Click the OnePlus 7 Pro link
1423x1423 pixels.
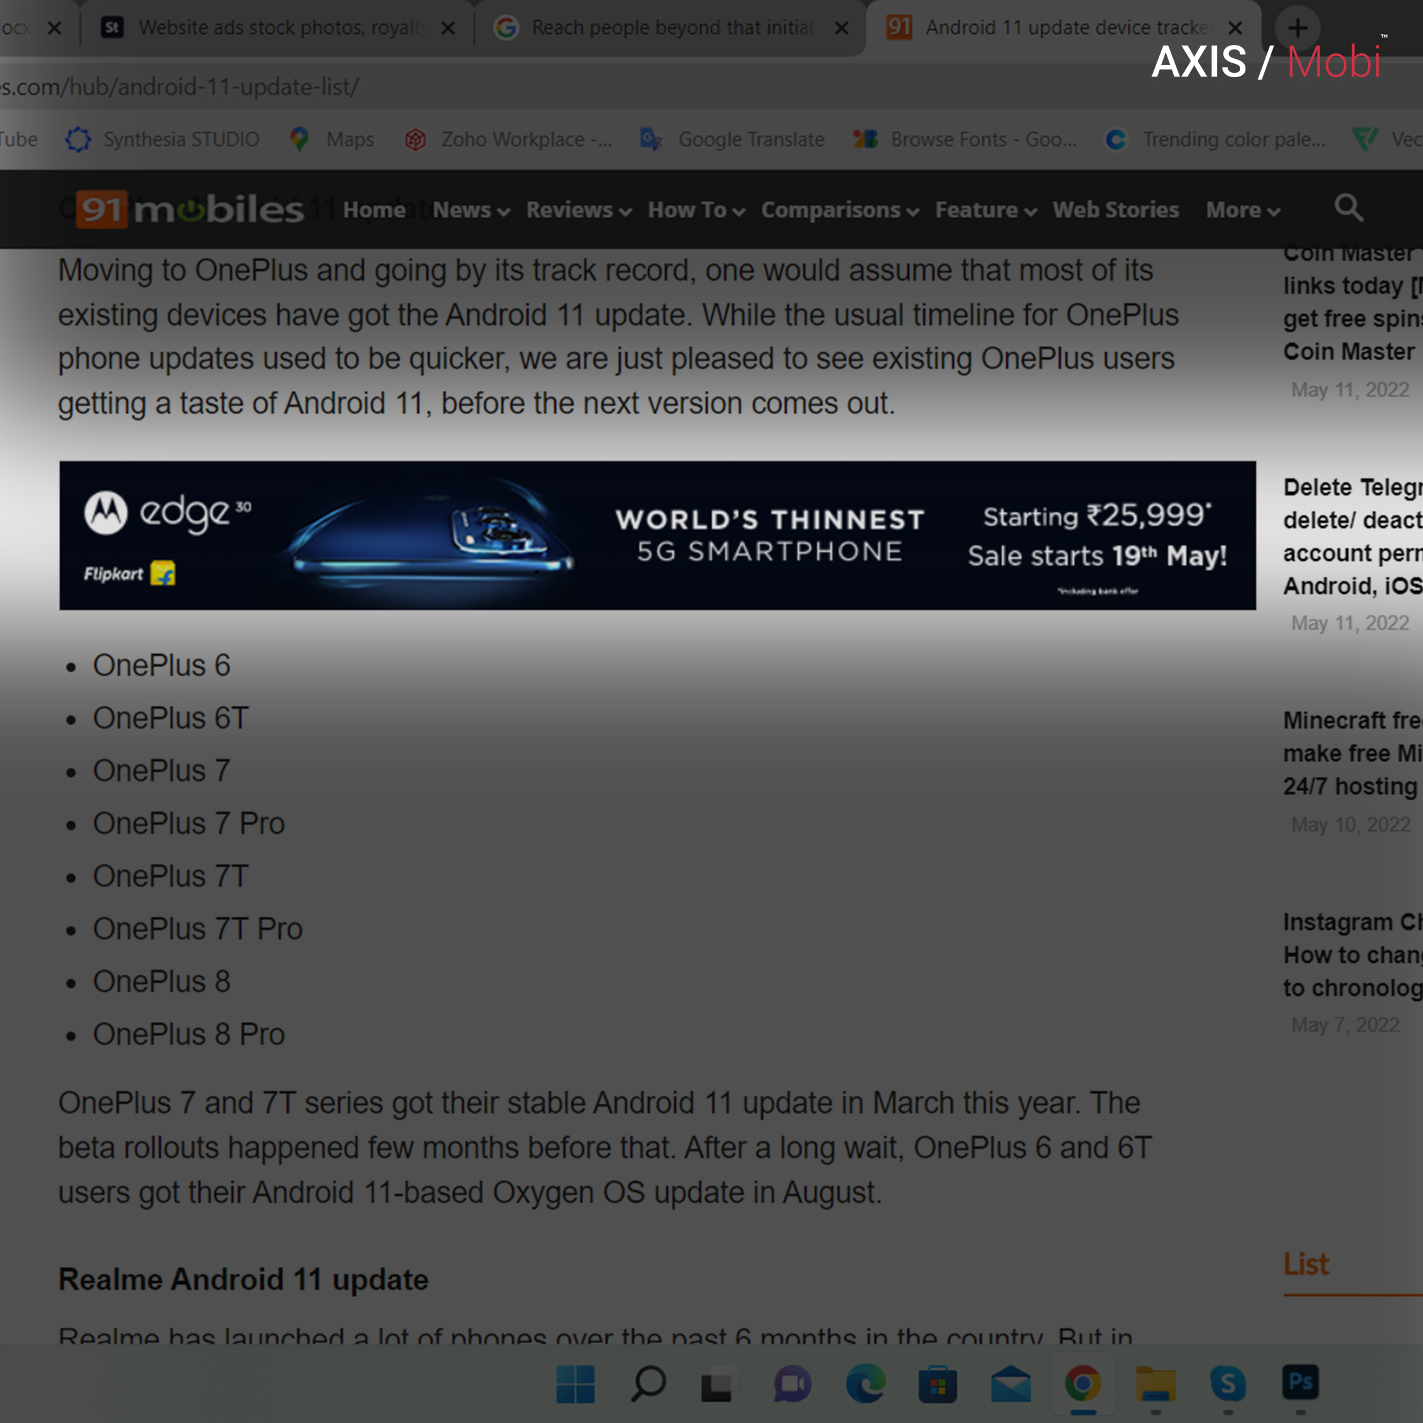pos(189,822)
